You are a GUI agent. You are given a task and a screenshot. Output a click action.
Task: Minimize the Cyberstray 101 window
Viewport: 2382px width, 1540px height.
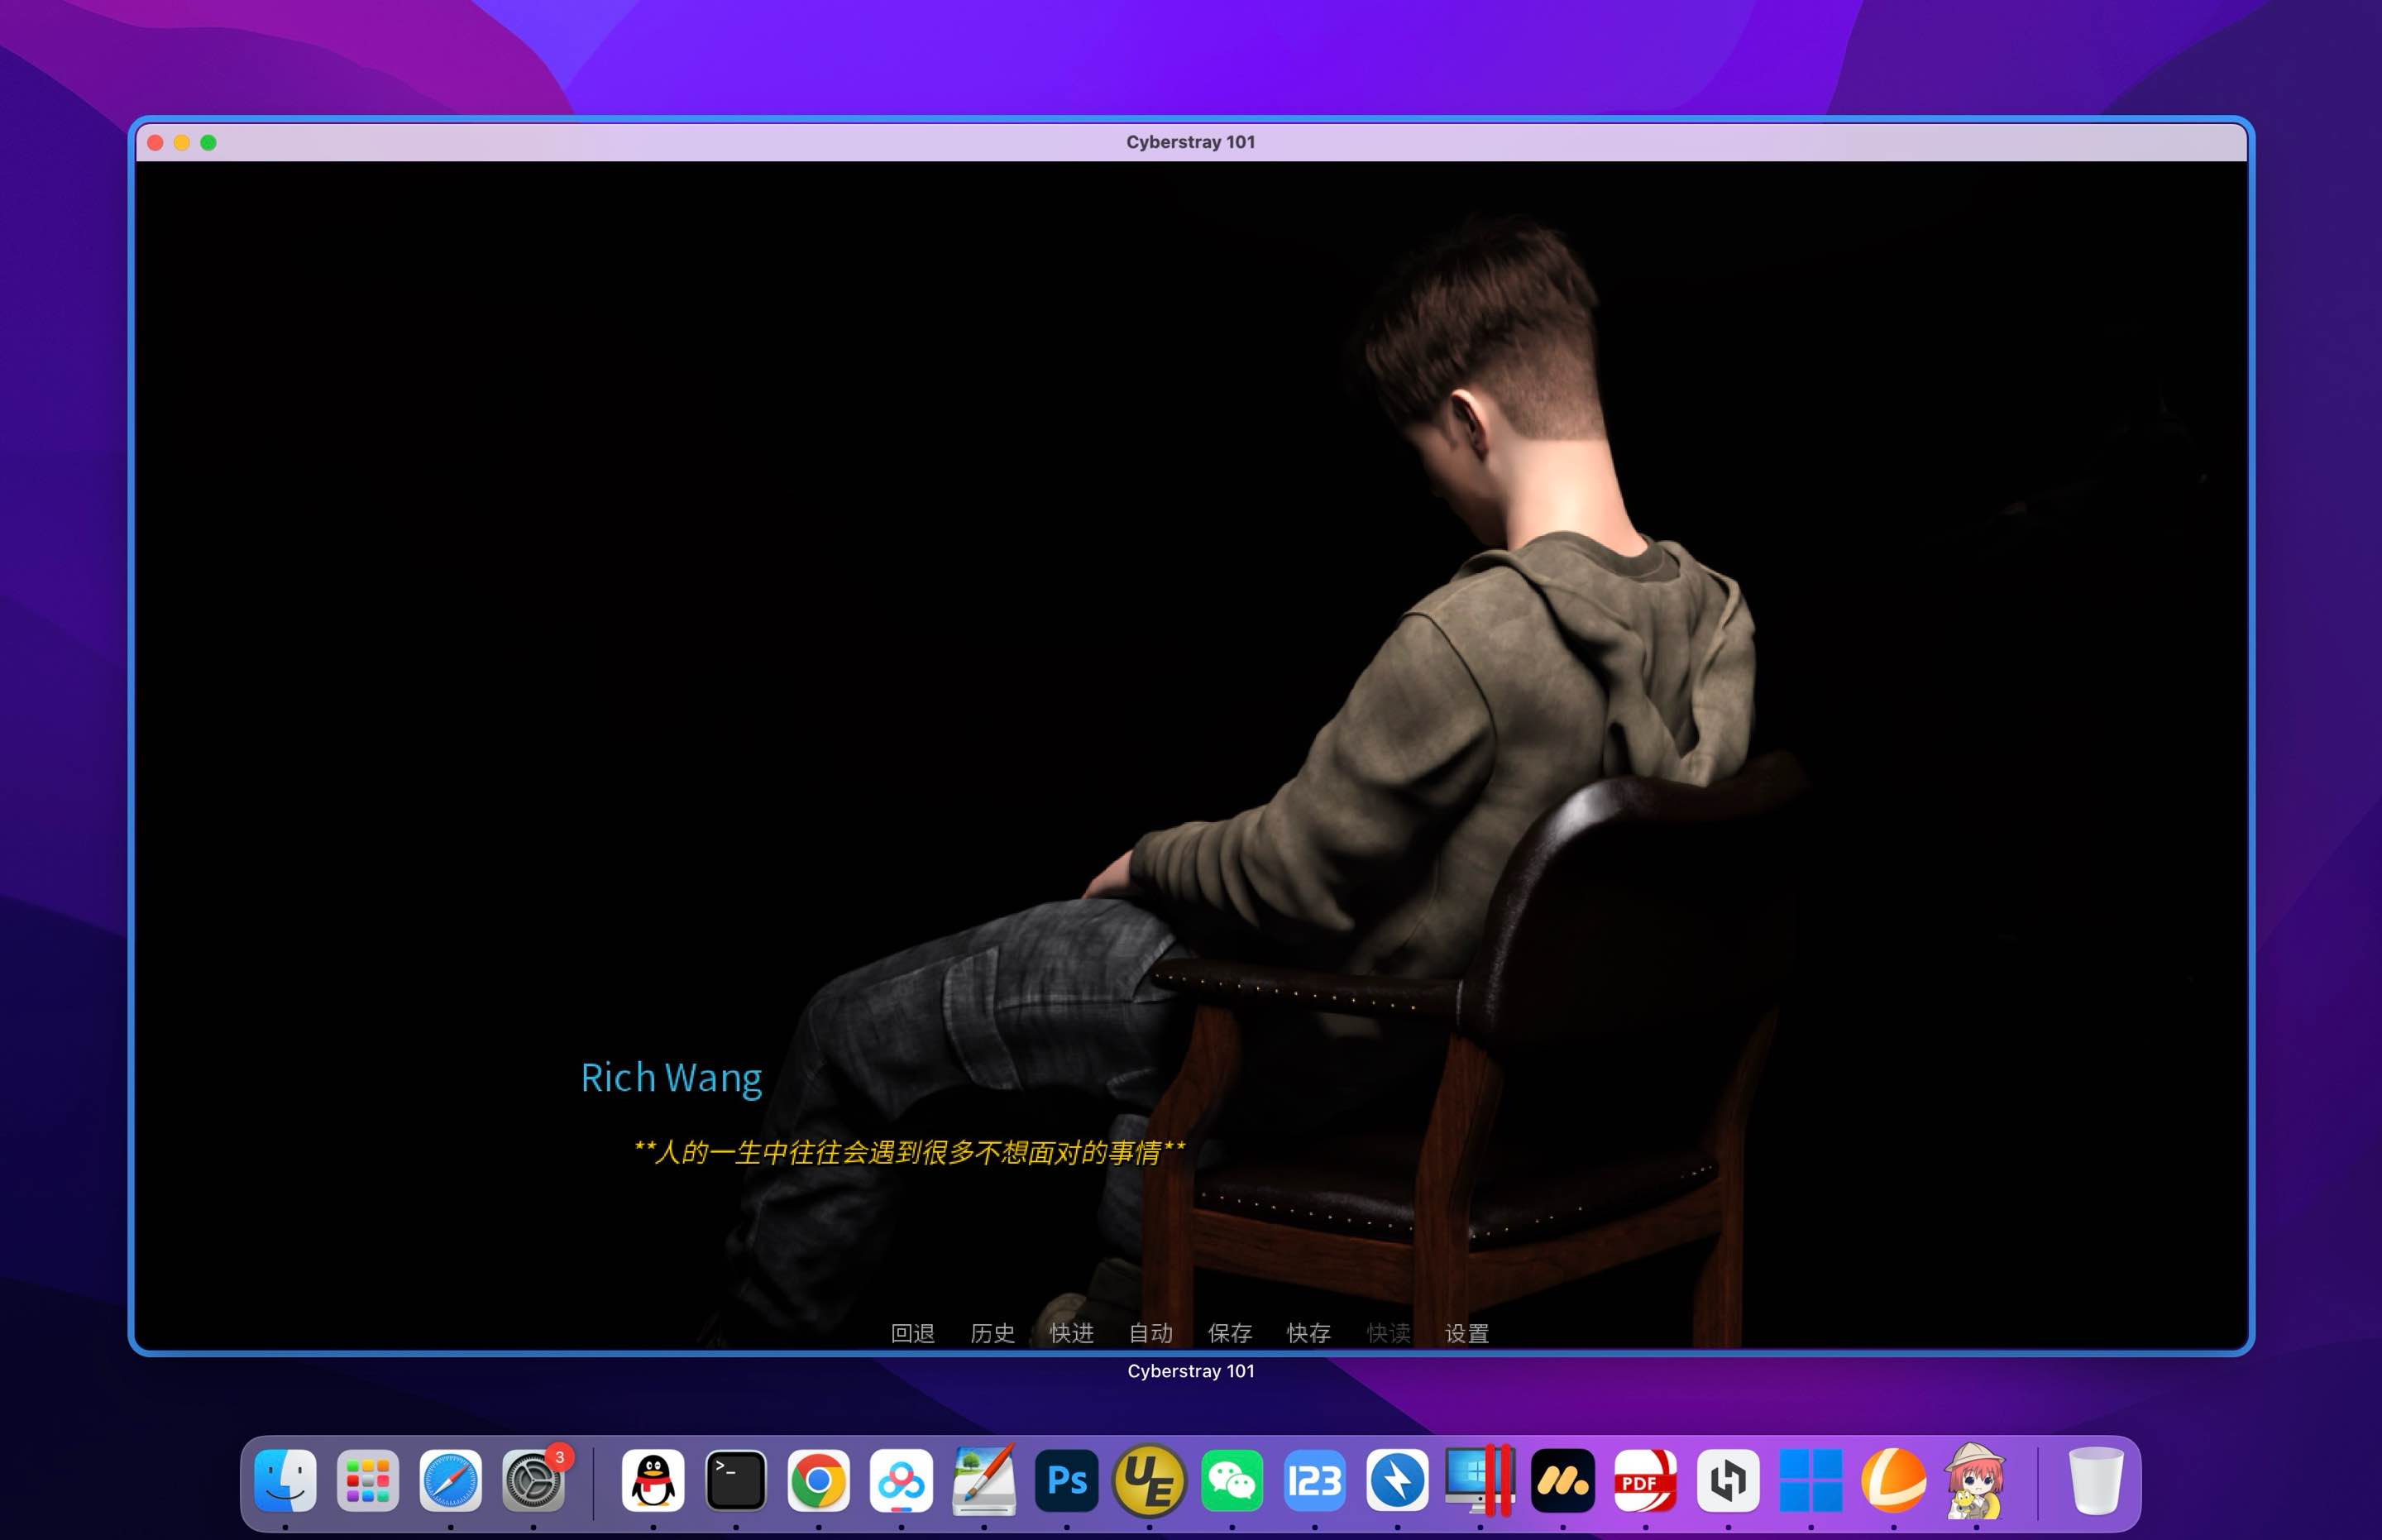(182, 143)
